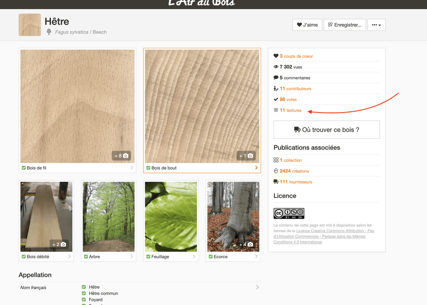This screenshot has height=305, width=427.
Task: Click the +1 photos badge on Bois de bout
Action: [x=246, y=156]
